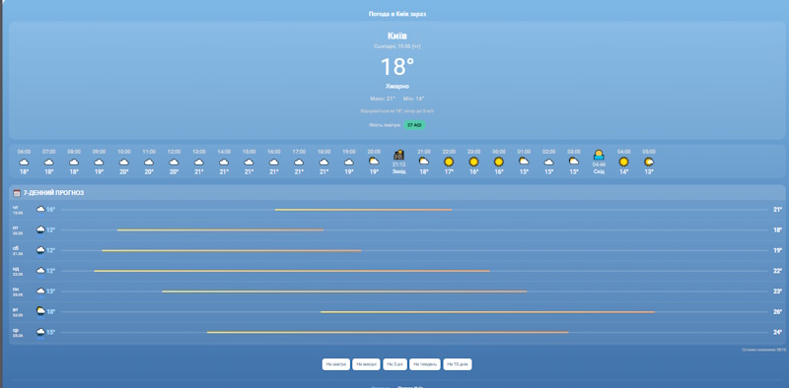Open the На вихідні forecast
The height and width of the screenshot is (388, 789).
[x=366, y=364]
